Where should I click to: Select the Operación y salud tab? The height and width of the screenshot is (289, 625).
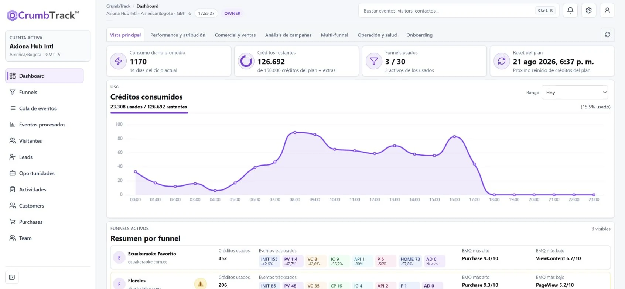coord(377,35)
